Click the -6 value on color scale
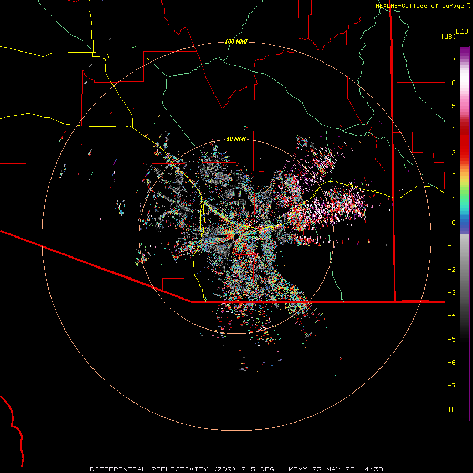This screenshot has width=473, height=473. (x=451, y=363)
